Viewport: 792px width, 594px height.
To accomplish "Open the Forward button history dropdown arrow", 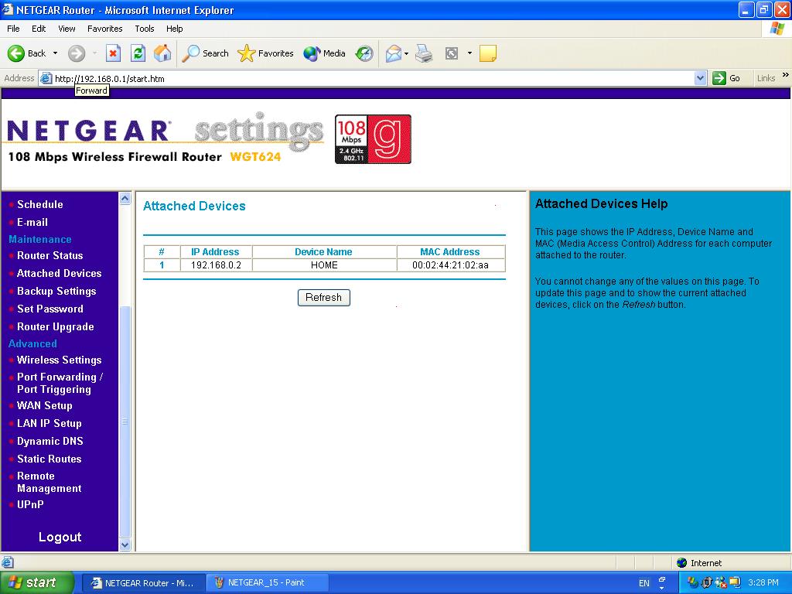I will pyautogui.click(x=94, y=53).
